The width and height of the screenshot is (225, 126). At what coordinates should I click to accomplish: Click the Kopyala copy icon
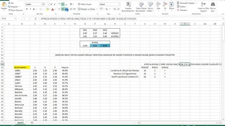tap(9, 7)
